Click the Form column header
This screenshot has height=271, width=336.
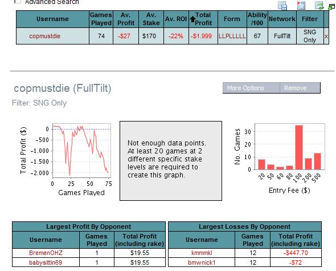pos(232,19)
